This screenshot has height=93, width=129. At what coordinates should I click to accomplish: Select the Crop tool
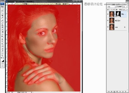tap(2, 15)
